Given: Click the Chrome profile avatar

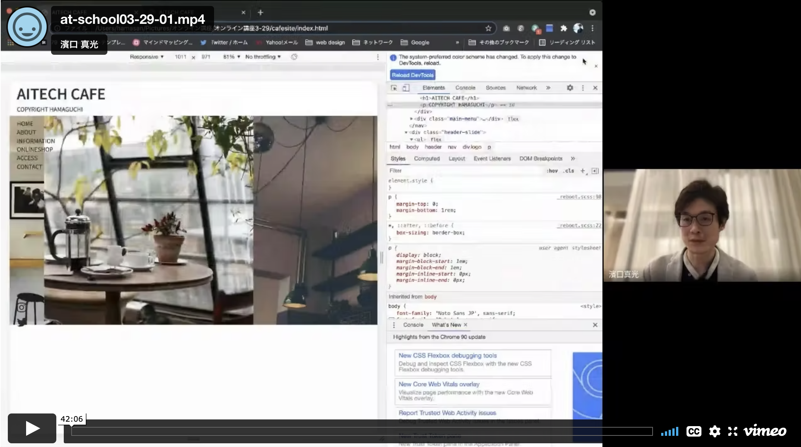Looking at the screenshot, I should pyautogui.click(x=578, y=28).
